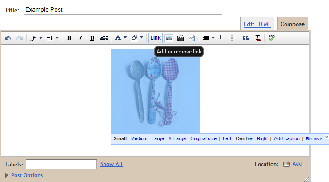Apply a numbered list
This screenshot has width=329, height=182.
[223, 38]
